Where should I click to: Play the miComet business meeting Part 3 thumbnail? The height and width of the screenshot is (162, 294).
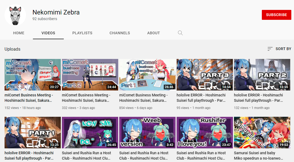(x=33, y=75)
